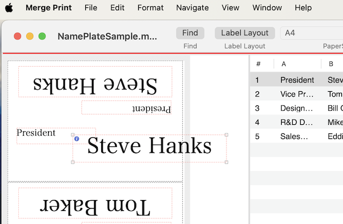Select the upside-down Steve Hanks text box
Image resolution: width=343 pixels, height=224 pixels.
click(95, 82)
